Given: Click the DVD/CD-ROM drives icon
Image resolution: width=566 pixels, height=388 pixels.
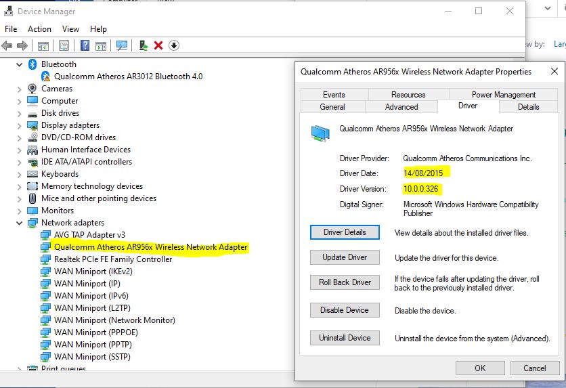Looking at the screenshot, I should (x=32, y=137).
